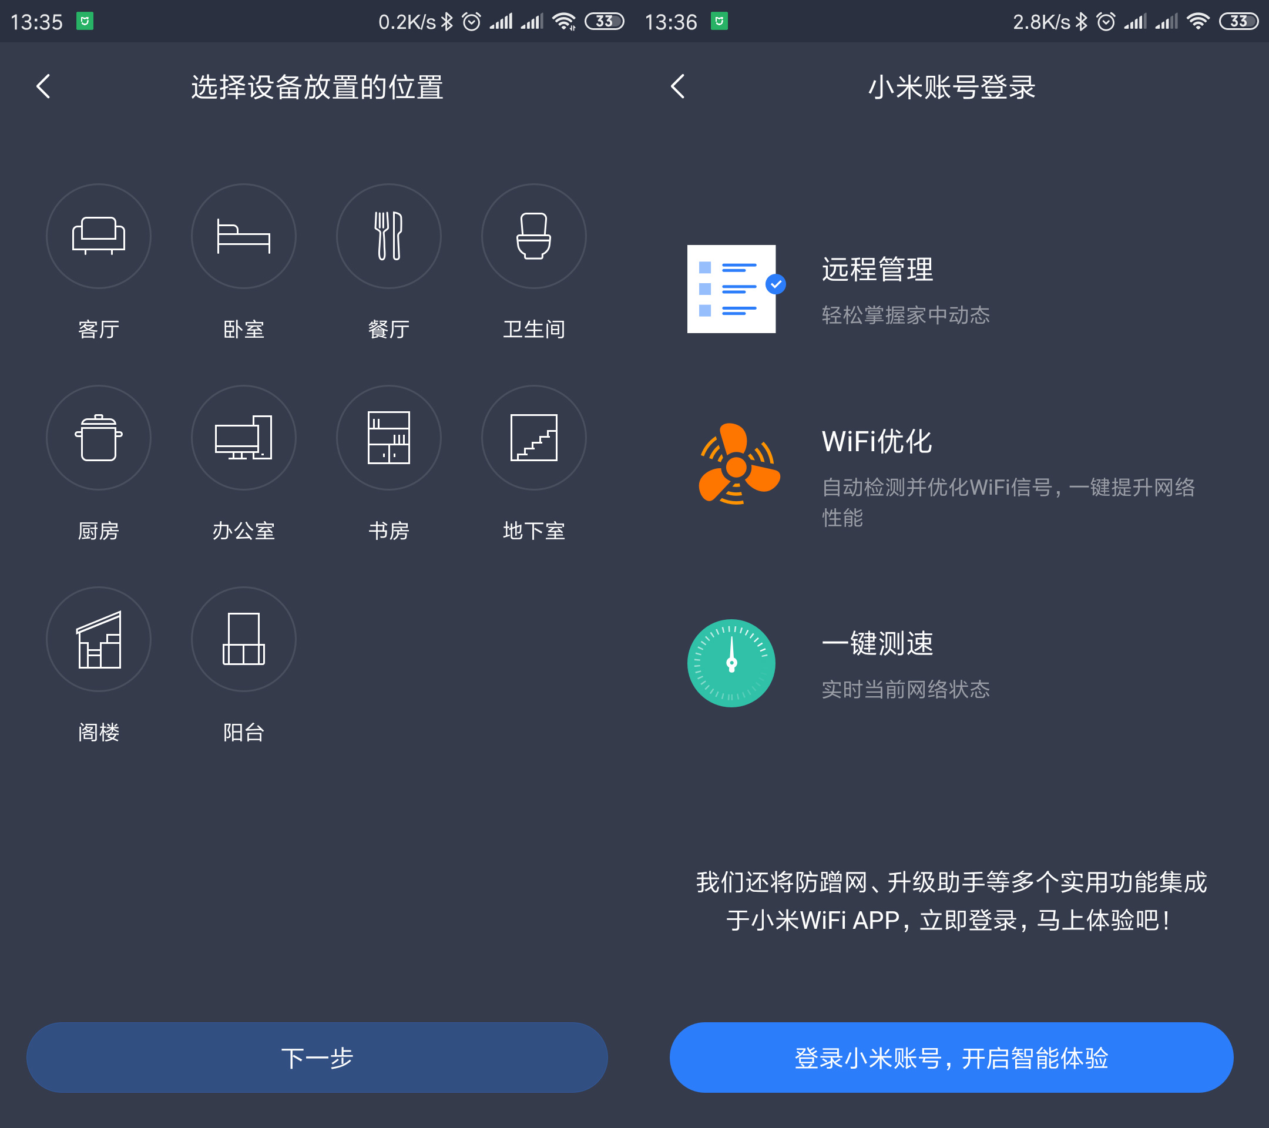Pick the study bookshelf icon
The image size is (1269, 1128).
click(x=389, y=438)
